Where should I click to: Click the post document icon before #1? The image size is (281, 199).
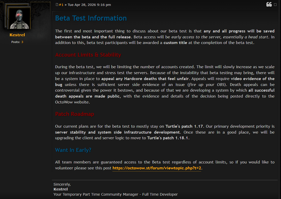pos(57,5)
